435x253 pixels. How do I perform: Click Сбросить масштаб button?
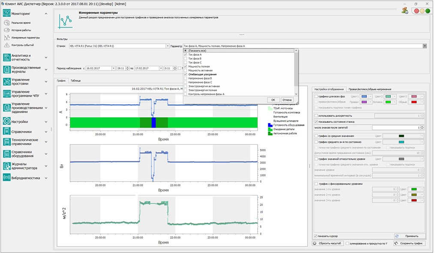point(327,243)
